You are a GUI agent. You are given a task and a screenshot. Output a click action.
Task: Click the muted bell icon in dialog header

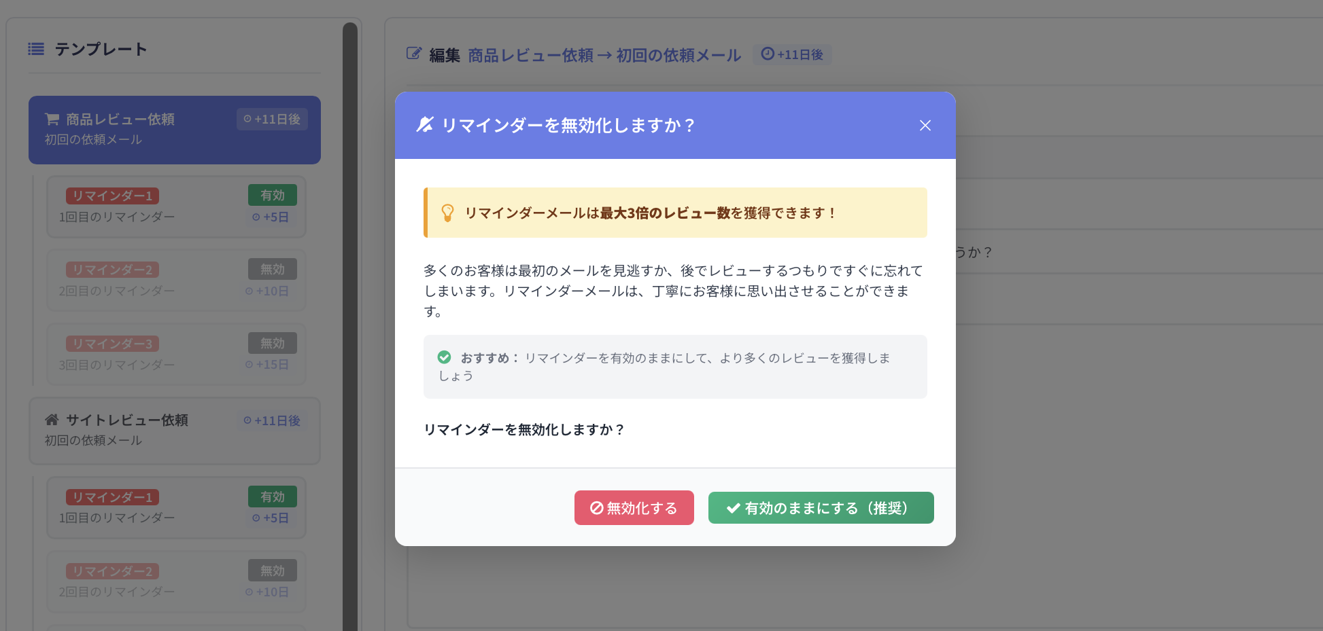point(425,125)
